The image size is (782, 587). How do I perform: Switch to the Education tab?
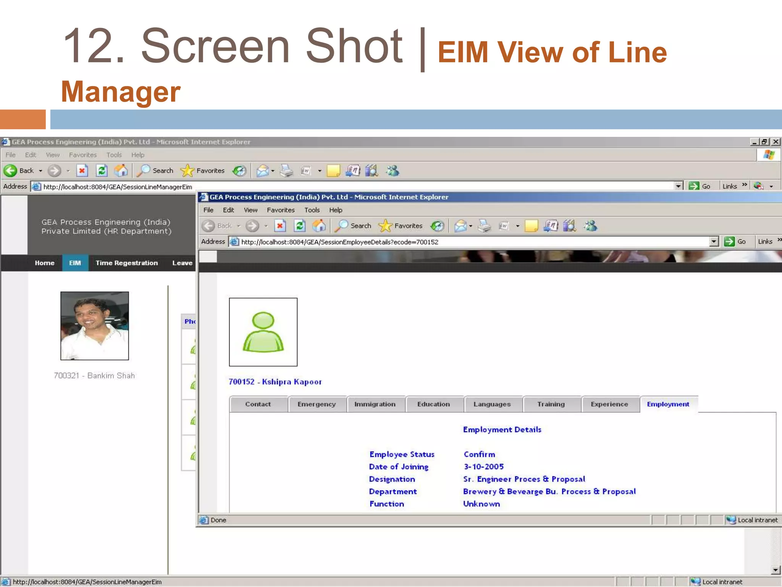(433, 404)
